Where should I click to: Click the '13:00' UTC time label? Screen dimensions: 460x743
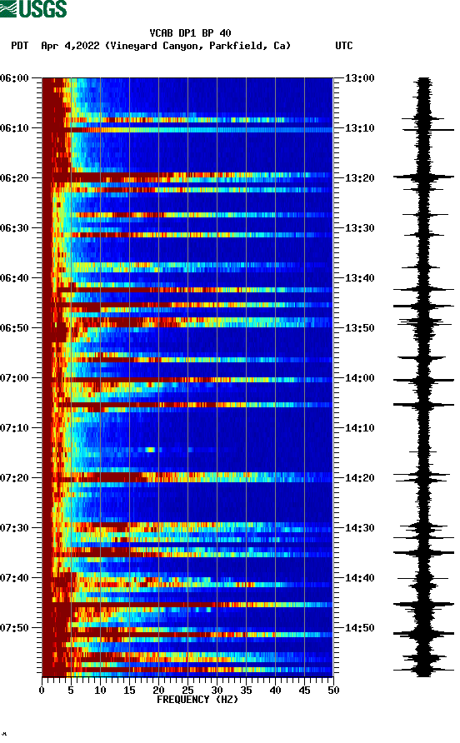[x=359, y=78]
